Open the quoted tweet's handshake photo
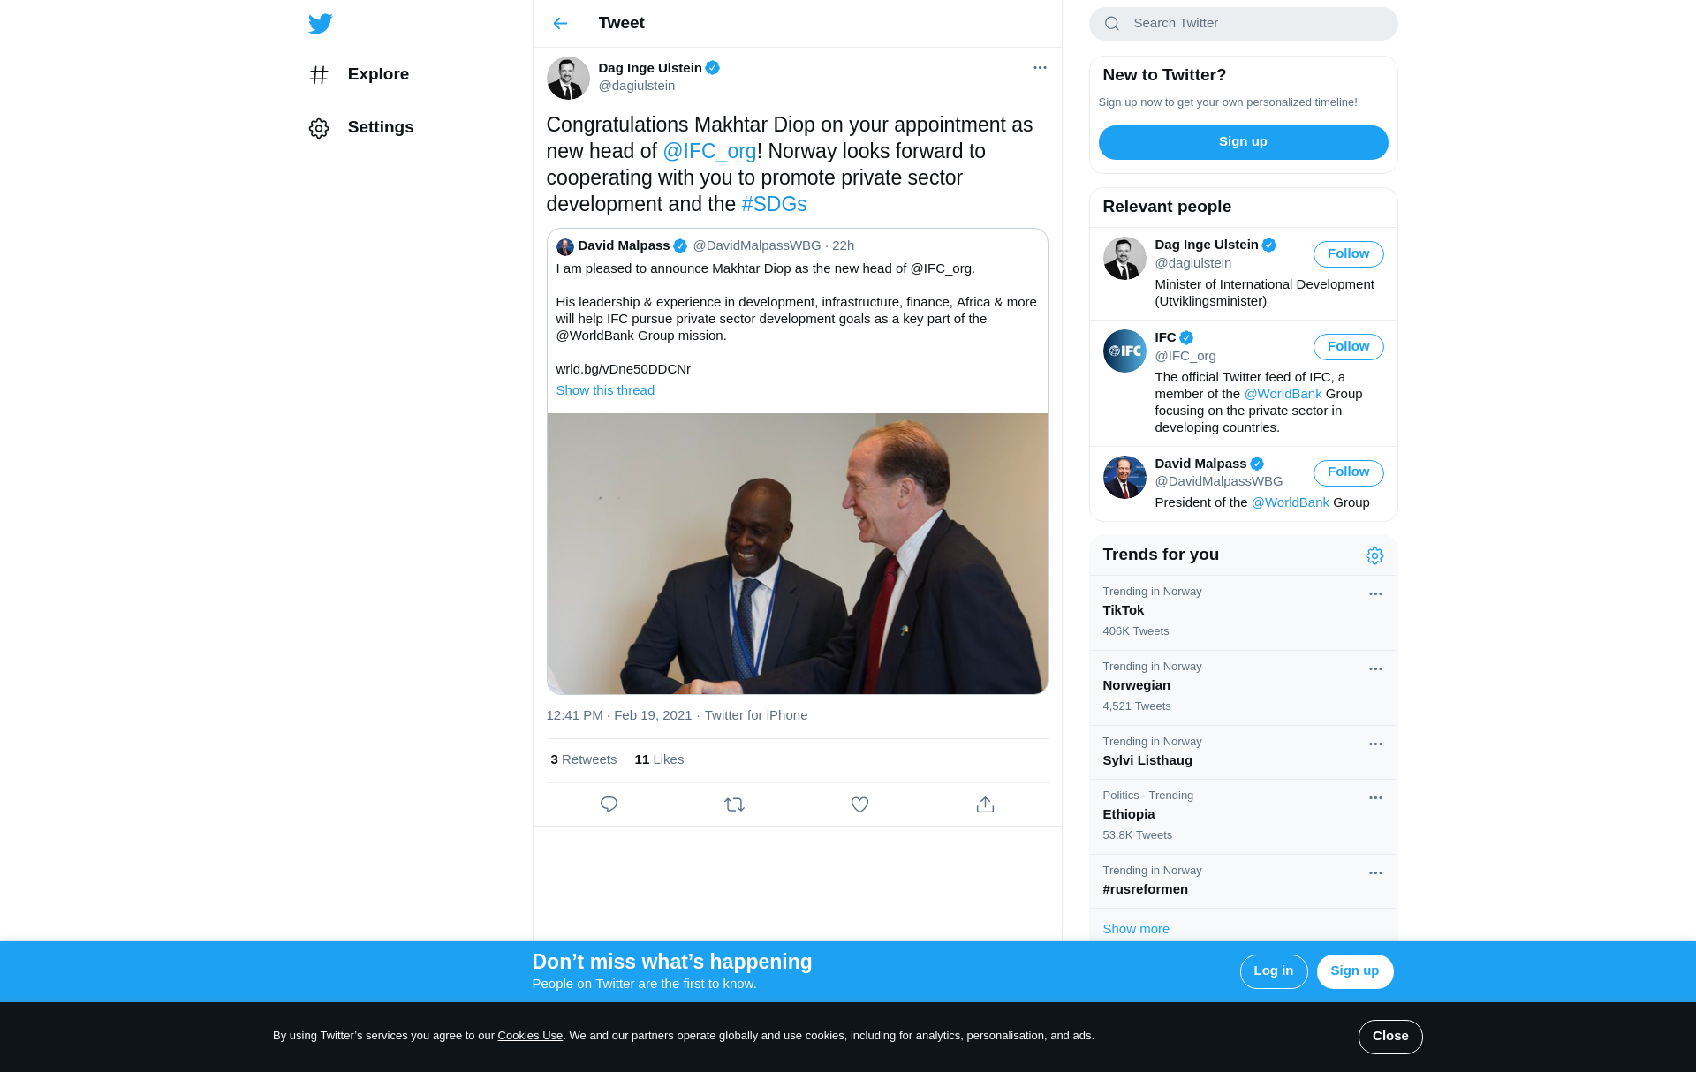Image resolution: width=1696 pixels, height=1072 pixels. click(797, 554)
